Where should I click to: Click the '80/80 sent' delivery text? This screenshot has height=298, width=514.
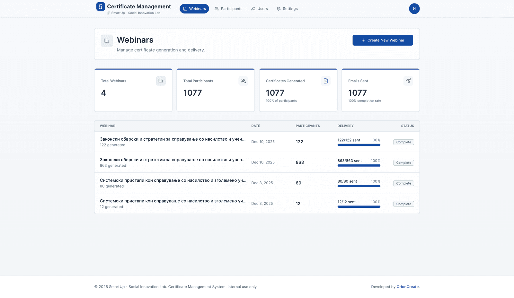click(x=347, y=181)
